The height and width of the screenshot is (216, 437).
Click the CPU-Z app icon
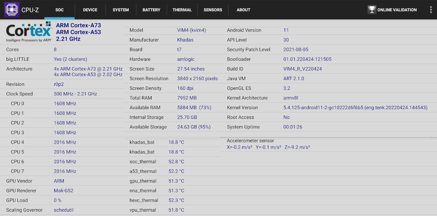pos(12,10)
